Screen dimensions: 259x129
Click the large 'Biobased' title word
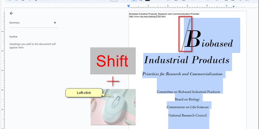(x=209, y=39)
